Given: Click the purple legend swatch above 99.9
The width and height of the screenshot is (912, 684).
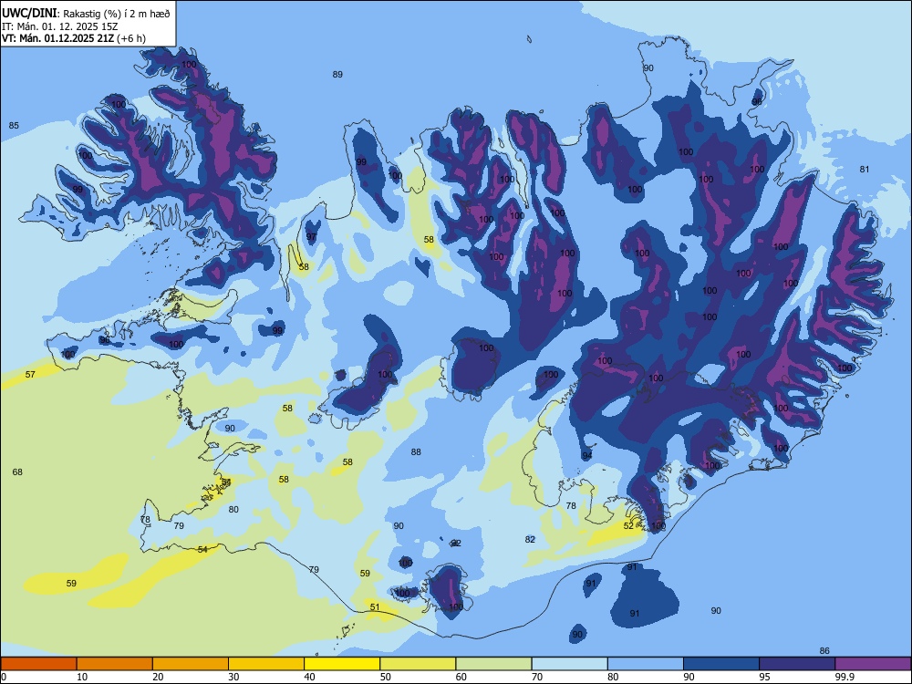Looking at the screenshot, I should [x=873, y=664].
